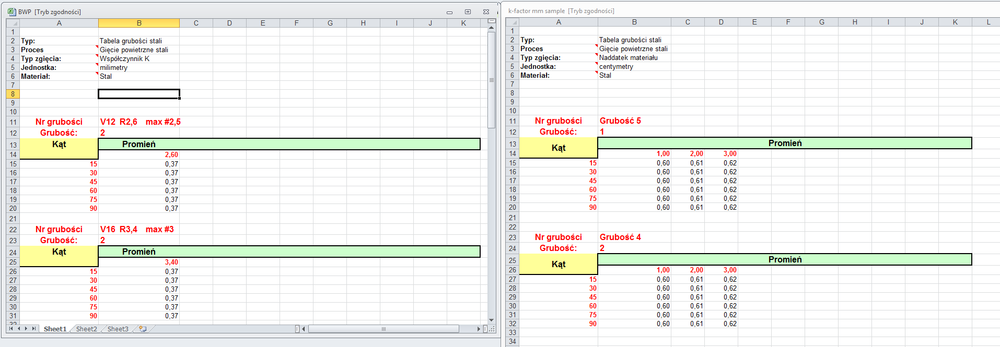This screenshot has height=347, width=1000.
Task: Click the Insert Worksheet icon after Sheet3
Action: coord(143,329)
